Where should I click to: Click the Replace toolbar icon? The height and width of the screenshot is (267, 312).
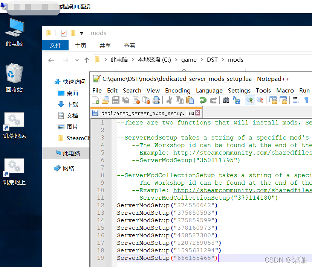point(237,100)
